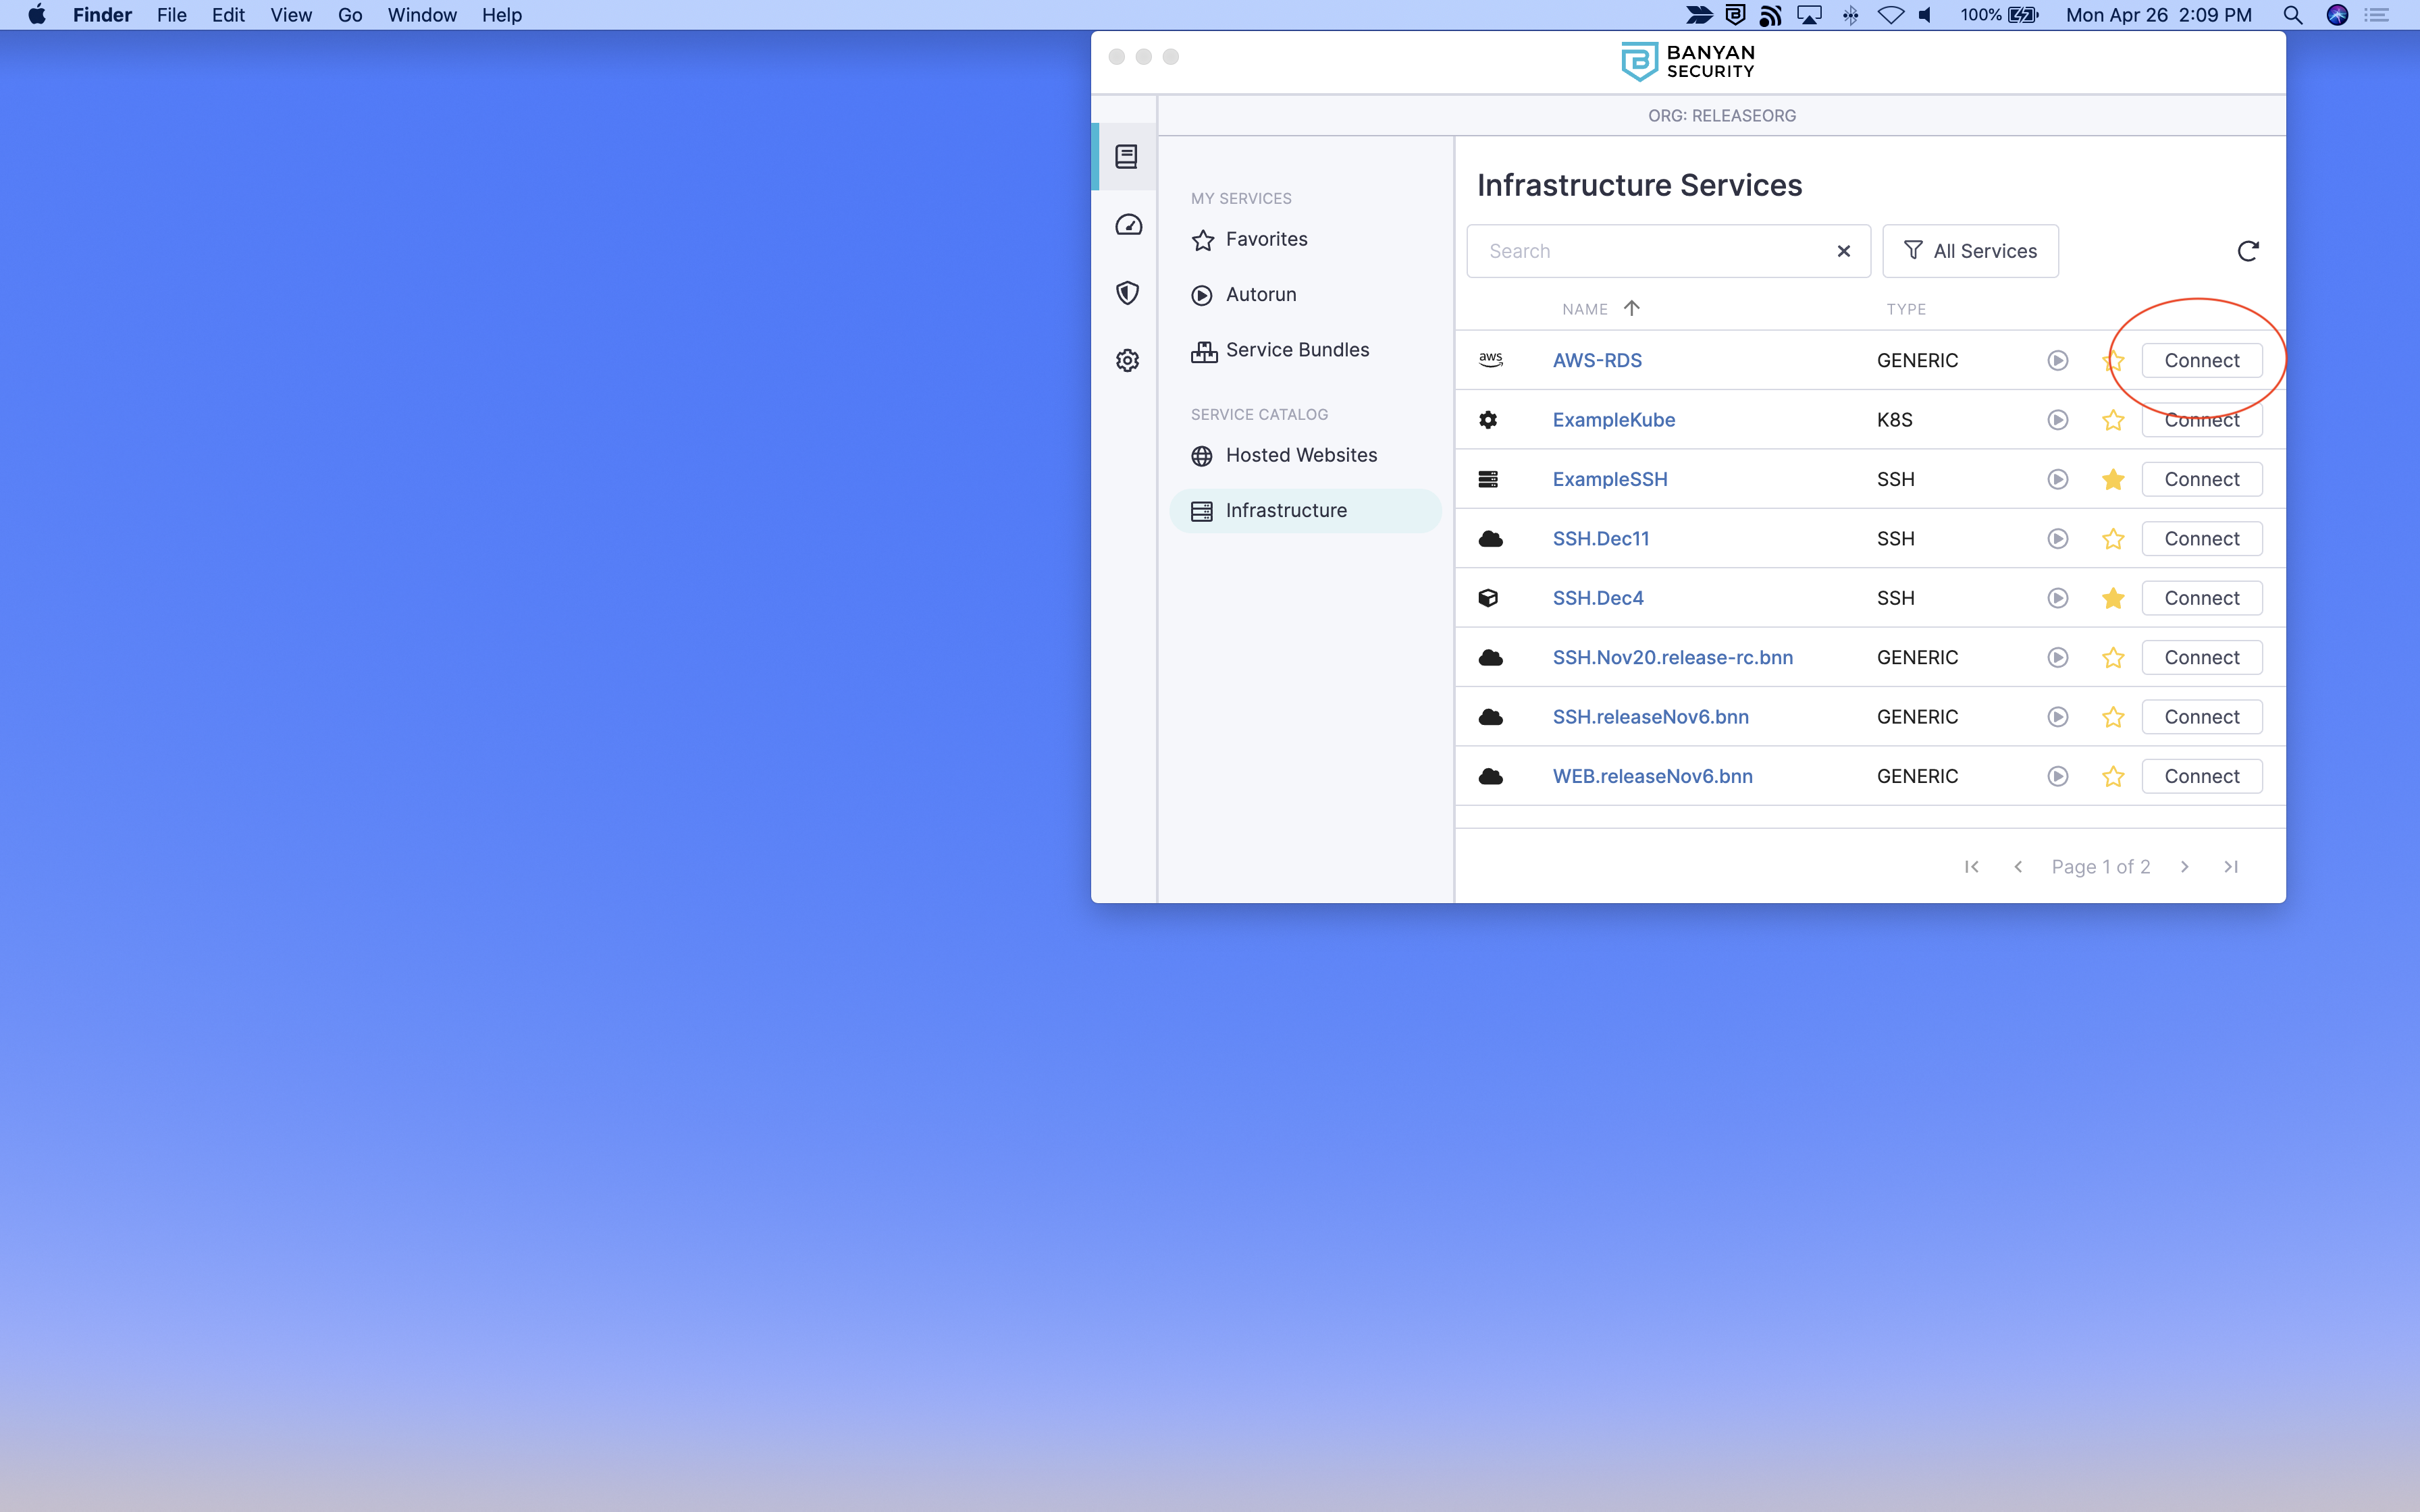Connect to the AWS-RDS service
Image resolution: width=2420 pixels, height=1512 pixels.
click(2201, 360)
